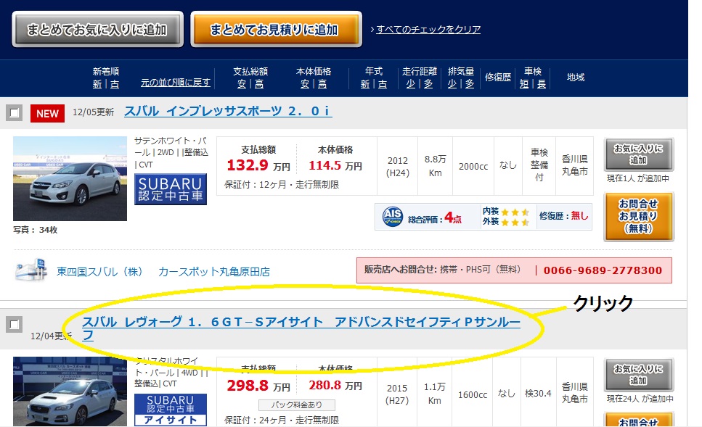Viewport: 702px width, 427px height.
Task: Tick the checkbox for the Levorg listing
Action: tap(15, 325)
